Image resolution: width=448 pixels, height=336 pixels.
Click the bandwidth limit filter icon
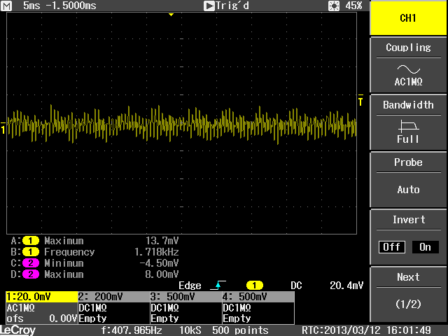tap(409, 126)
